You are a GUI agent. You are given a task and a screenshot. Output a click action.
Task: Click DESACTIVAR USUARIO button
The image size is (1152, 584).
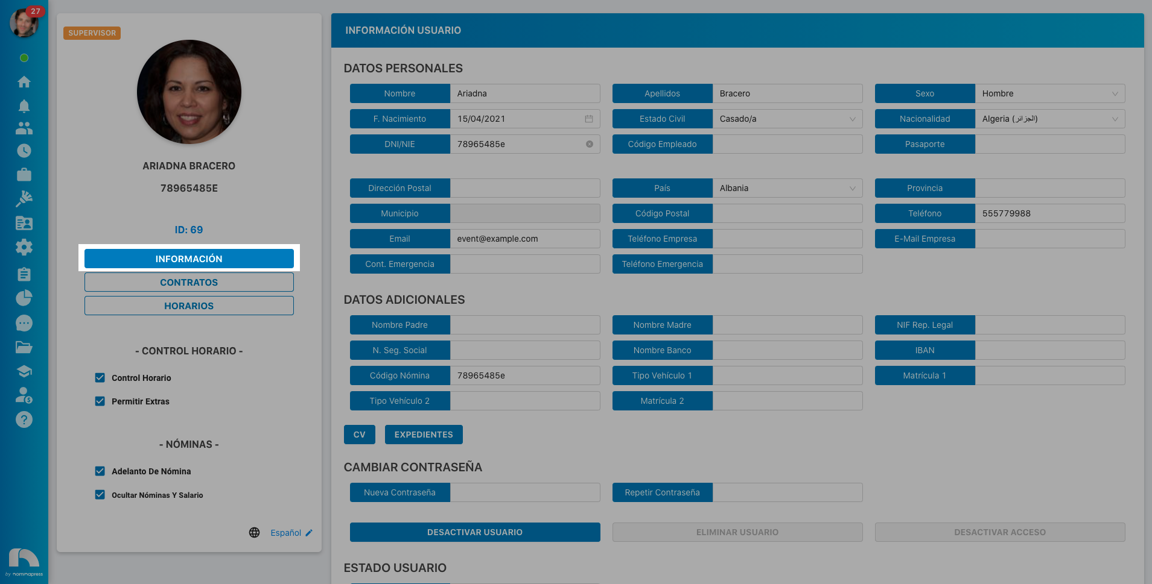(475, 532)
